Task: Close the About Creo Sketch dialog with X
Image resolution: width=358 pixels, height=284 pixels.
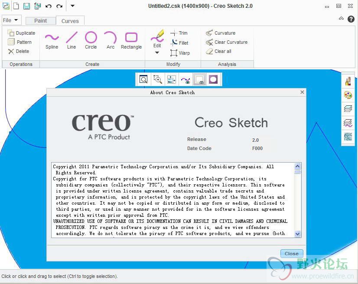Action: (302, 92)
